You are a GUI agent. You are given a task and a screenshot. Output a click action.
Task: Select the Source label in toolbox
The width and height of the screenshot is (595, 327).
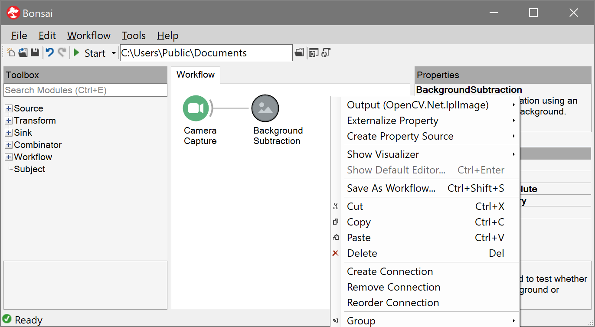[29, 108]
